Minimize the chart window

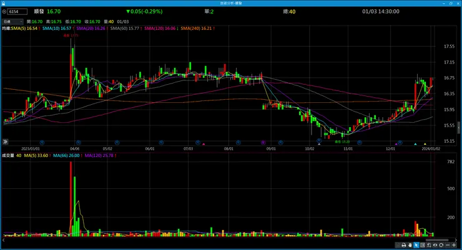pyautogui.click(x=444, y=3)
